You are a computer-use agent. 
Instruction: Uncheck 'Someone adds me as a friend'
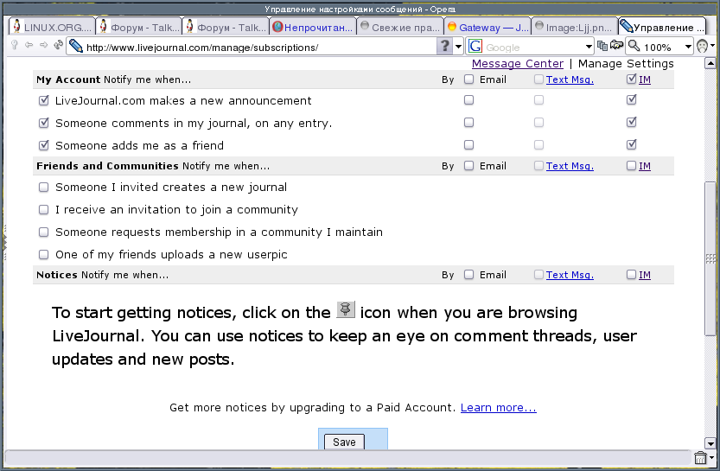click(x=44, y=146)
